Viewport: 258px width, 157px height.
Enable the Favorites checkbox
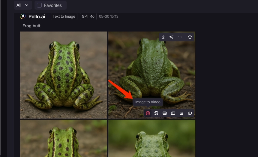tap(39, 5)
